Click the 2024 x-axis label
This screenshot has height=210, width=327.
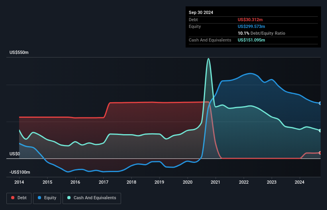pos(300,182)
